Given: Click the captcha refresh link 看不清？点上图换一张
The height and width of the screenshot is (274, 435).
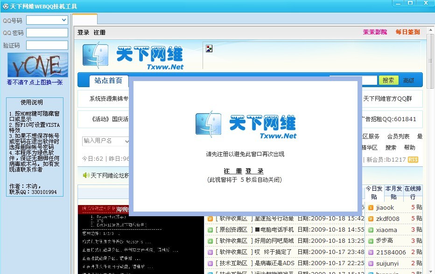Looking at the screenshot, I should point(35,82).
